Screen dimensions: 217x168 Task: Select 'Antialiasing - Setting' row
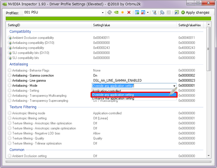(x=105, y=91)
